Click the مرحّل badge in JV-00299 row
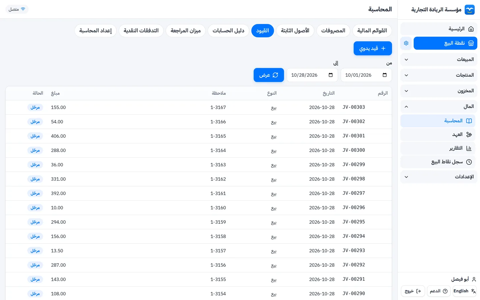Viewport: 480px width, 300px height. (35, 165)
